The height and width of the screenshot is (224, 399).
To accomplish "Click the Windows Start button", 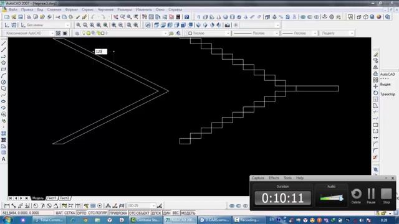I will pyautogui.click(x=7, y=220).
